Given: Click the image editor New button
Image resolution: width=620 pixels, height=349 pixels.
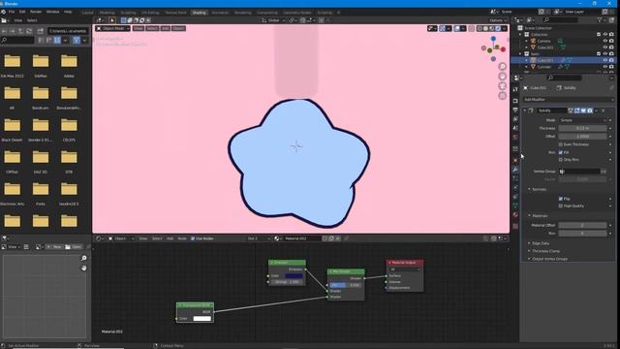Looking at the screenshot, I should click(x=54, y=247).
